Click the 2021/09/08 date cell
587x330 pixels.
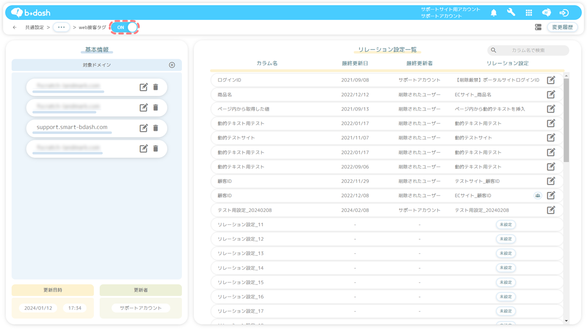pyautogui.click(x=355, y=80)
